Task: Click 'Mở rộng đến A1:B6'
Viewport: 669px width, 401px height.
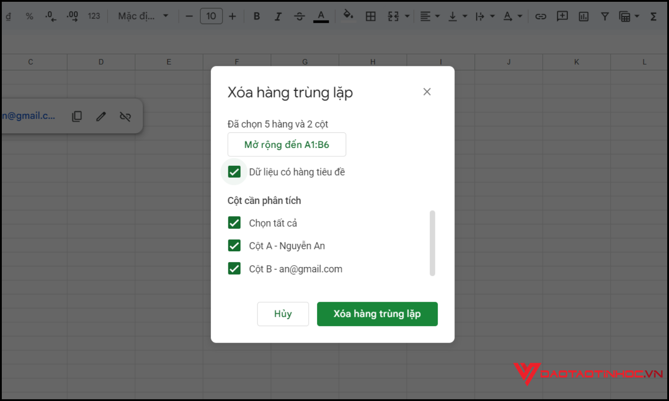Action: click(287, 144)
